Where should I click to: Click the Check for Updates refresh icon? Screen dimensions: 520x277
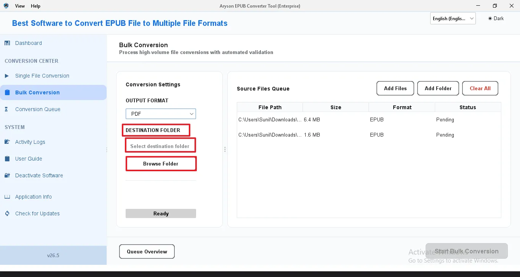point(7,213)
